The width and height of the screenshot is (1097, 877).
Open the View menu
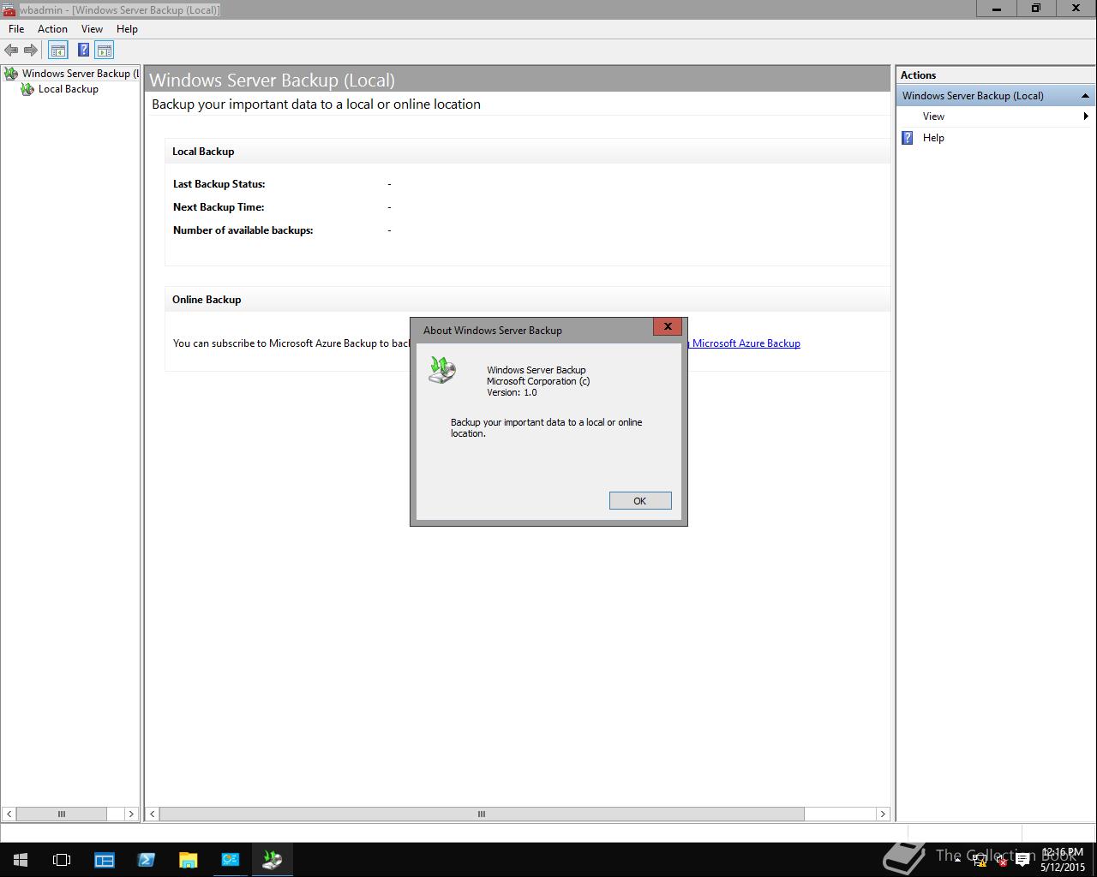[92, 29]
